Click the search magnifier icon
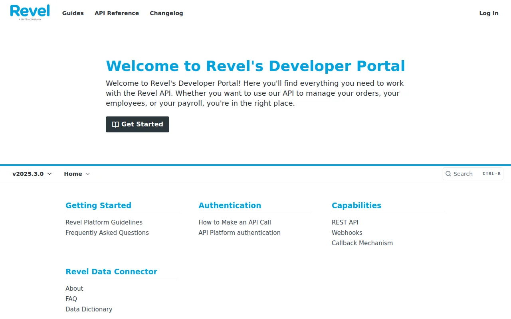511x319 pixels. pos(448,174)
